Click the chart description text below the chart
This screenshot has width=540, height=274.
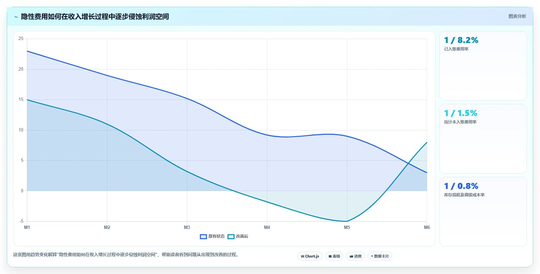point(126,255)
